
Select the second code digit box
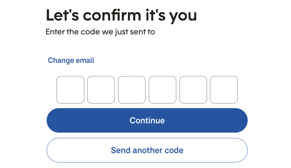pos(101,90)
